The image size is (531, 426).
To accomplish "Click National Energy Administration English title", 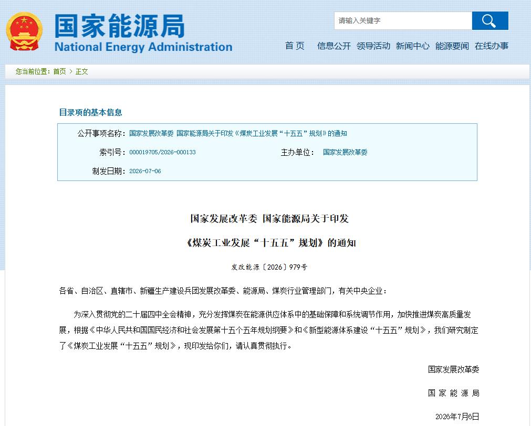I will pyautogui.click(x=143, y=47).
